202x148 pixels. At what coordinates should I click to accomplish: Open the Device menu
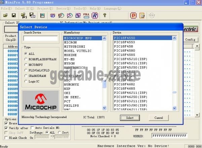pyautogui.click(x=63, y=9)
